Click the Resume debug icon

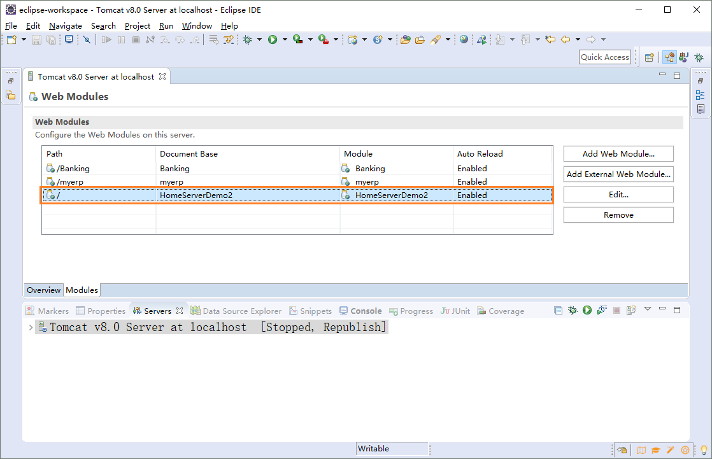pos(106,39)
